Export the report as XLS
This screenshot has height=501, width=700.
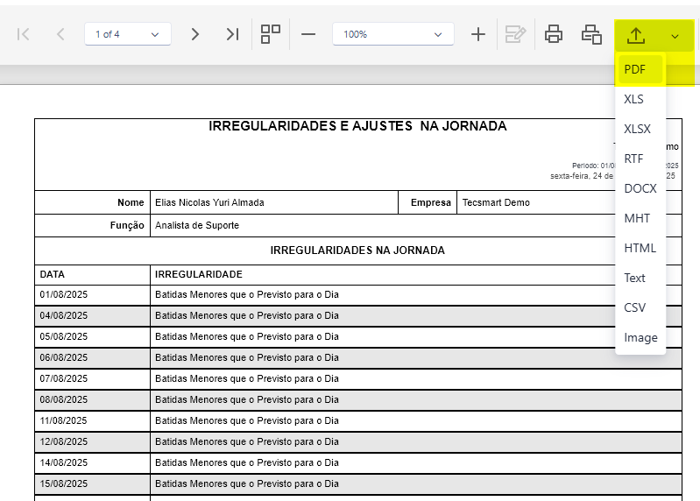click(640, 99)
